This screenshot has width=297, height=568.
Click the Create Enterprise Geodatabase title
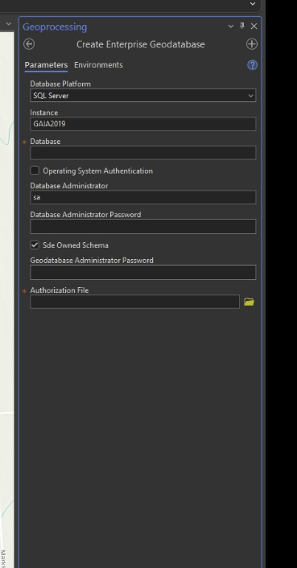pyautogui.click(x=141, y=44)
